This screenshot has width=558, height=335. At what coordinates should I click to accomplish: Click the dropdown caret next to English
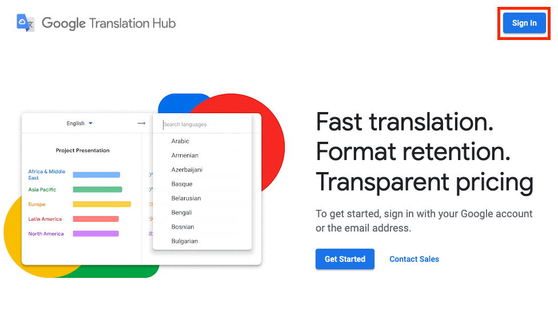point(90,122)
